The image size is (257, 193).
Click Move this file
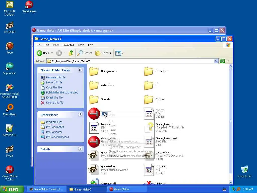click(54, 82)
